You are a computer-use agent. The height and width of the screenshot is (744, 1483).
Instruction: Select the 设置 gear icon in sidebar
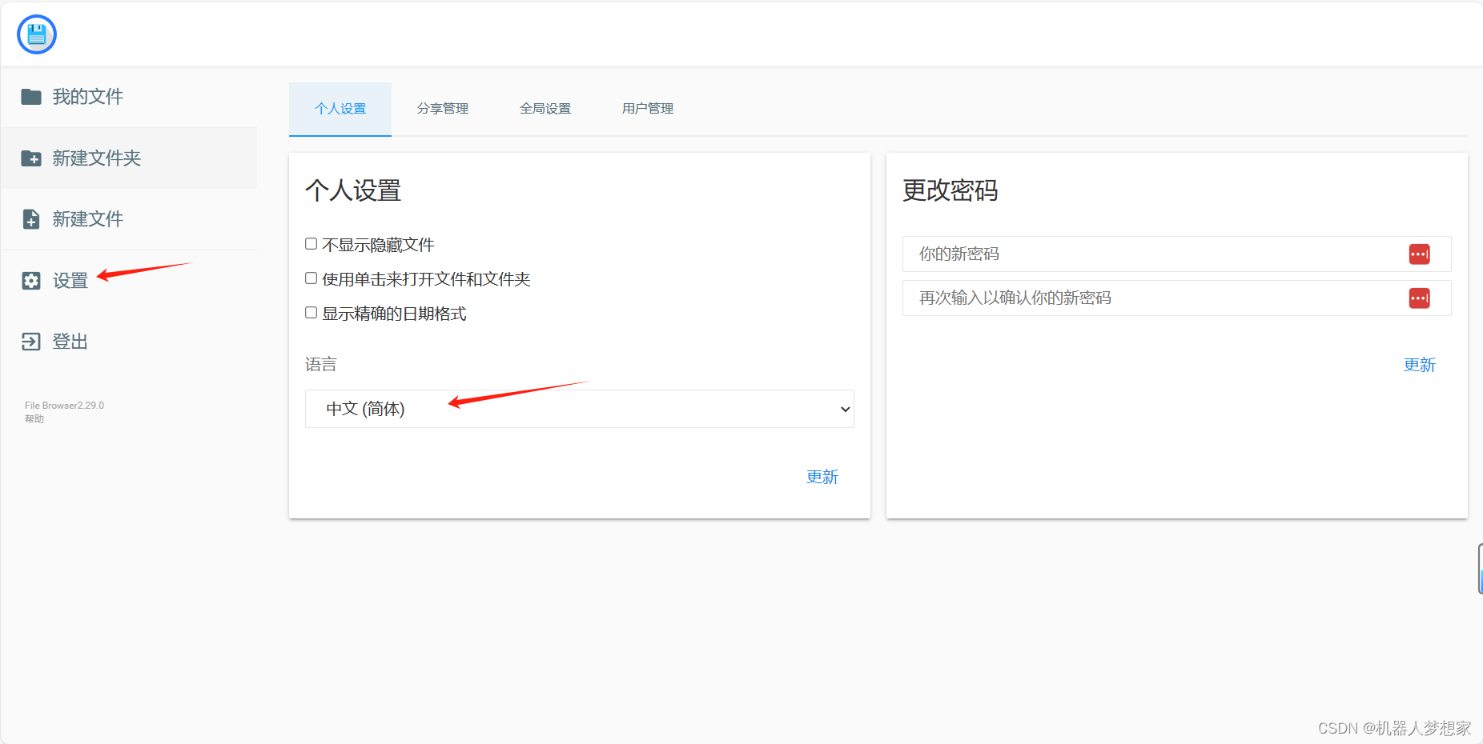click(31, 280)
